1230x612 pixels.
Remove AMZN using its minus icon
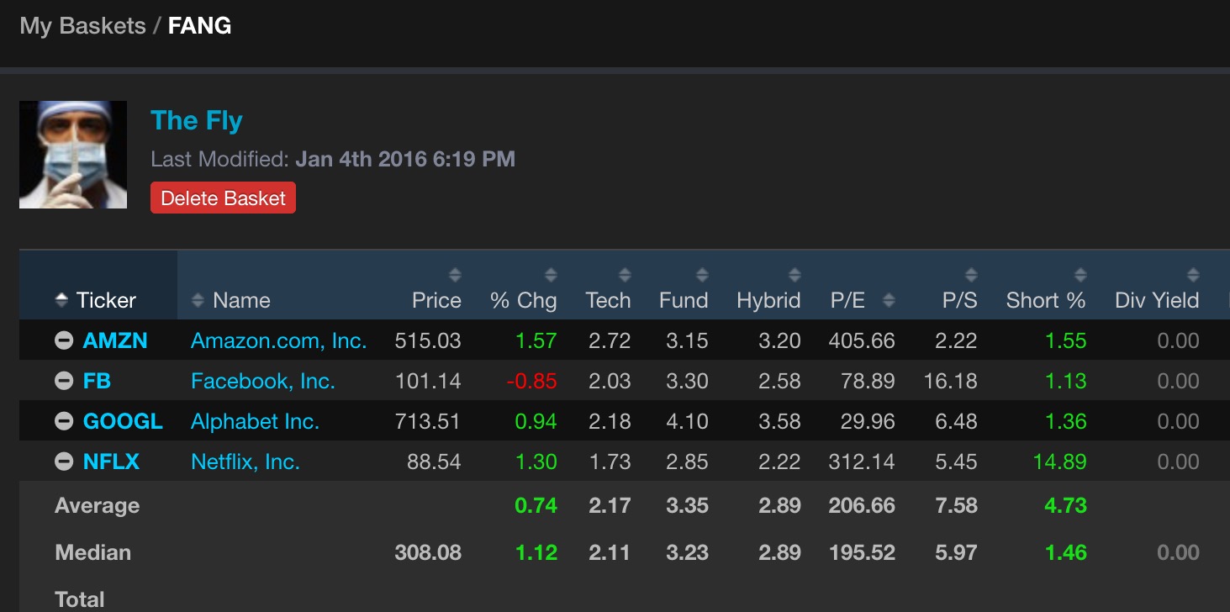click(64, 340)
